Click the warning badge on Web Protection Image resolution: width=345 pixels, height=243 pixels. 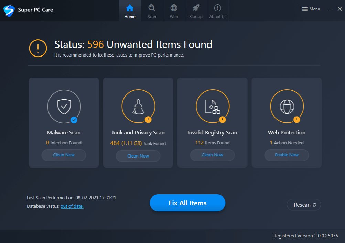tap(297, 120)
